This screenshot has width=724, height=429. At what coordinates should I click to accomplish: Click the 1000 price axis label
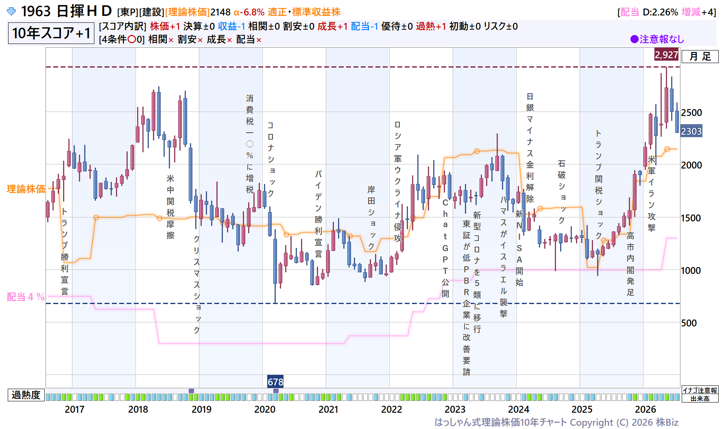tap(691, 271)
